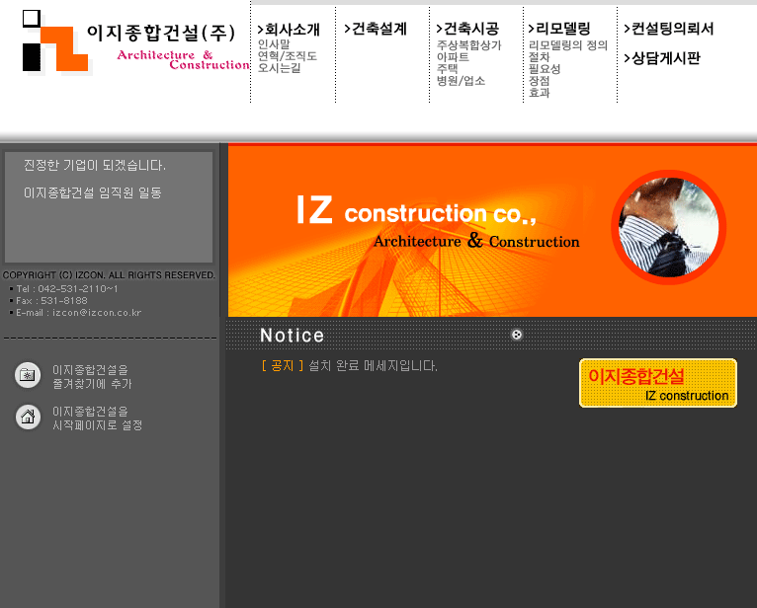Click the Notice section heading
This screenshot has width=757, height=608.
tap(292, 336)
